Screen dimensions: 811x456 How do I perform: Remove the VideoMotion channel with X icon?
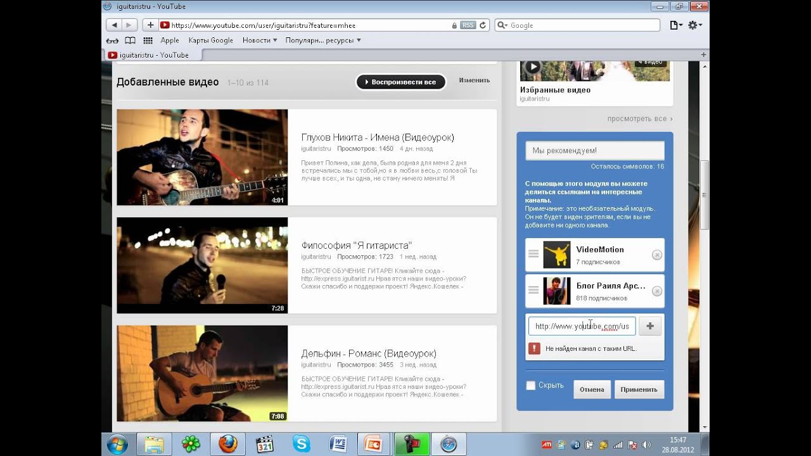point(657,255)
